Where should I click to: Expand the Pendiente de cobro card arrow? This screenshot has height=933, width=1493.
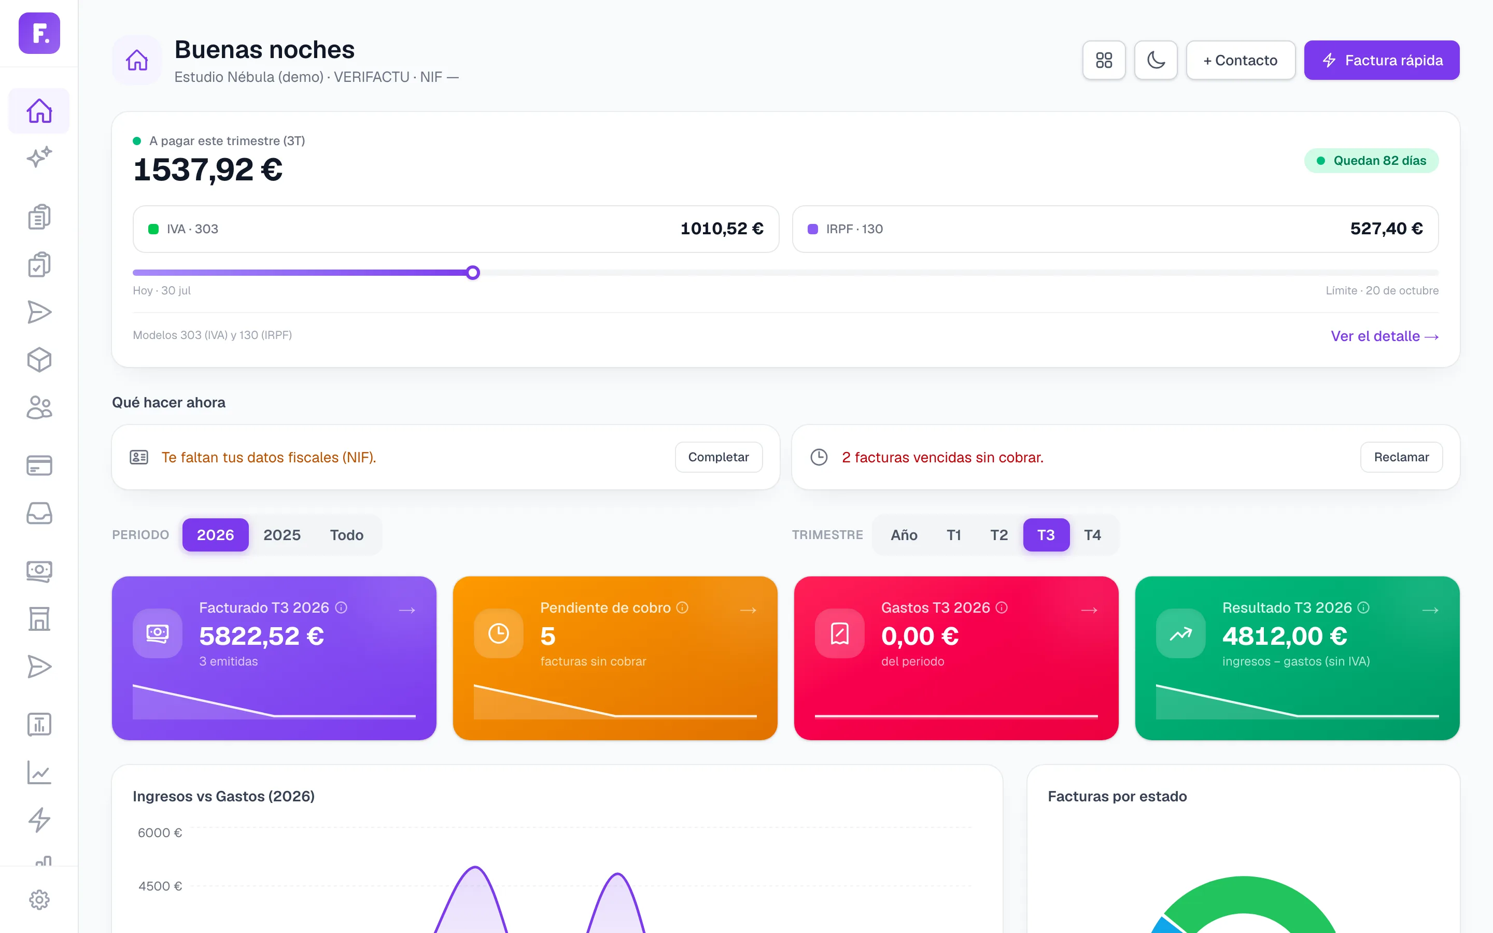(749, 610)
